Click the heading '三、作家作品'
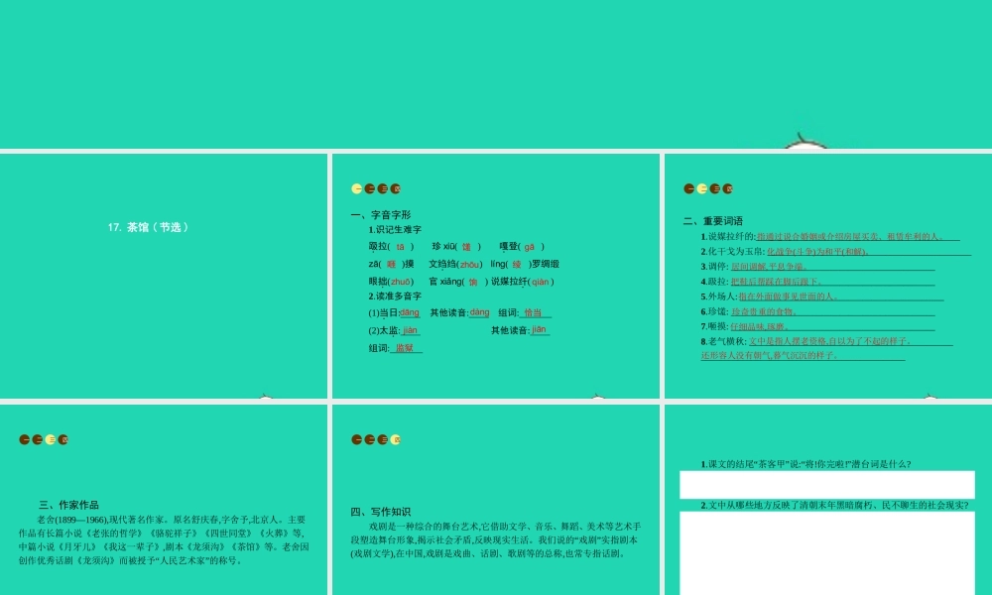The width and height of the screenshot is (992, 595). click(68, 505)
